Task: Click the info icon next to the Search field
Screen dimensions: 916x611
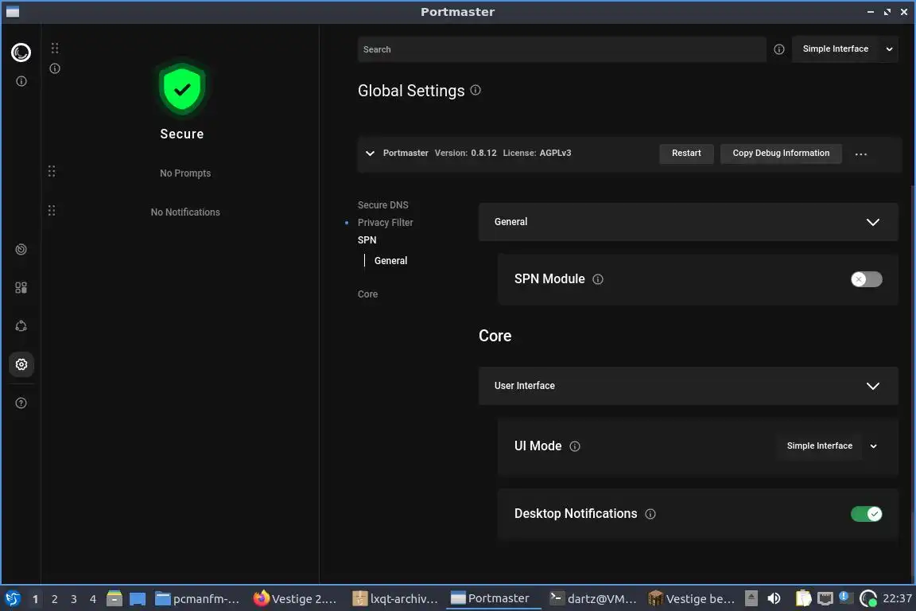Action: pyautogui.click(x=779, y=49)
